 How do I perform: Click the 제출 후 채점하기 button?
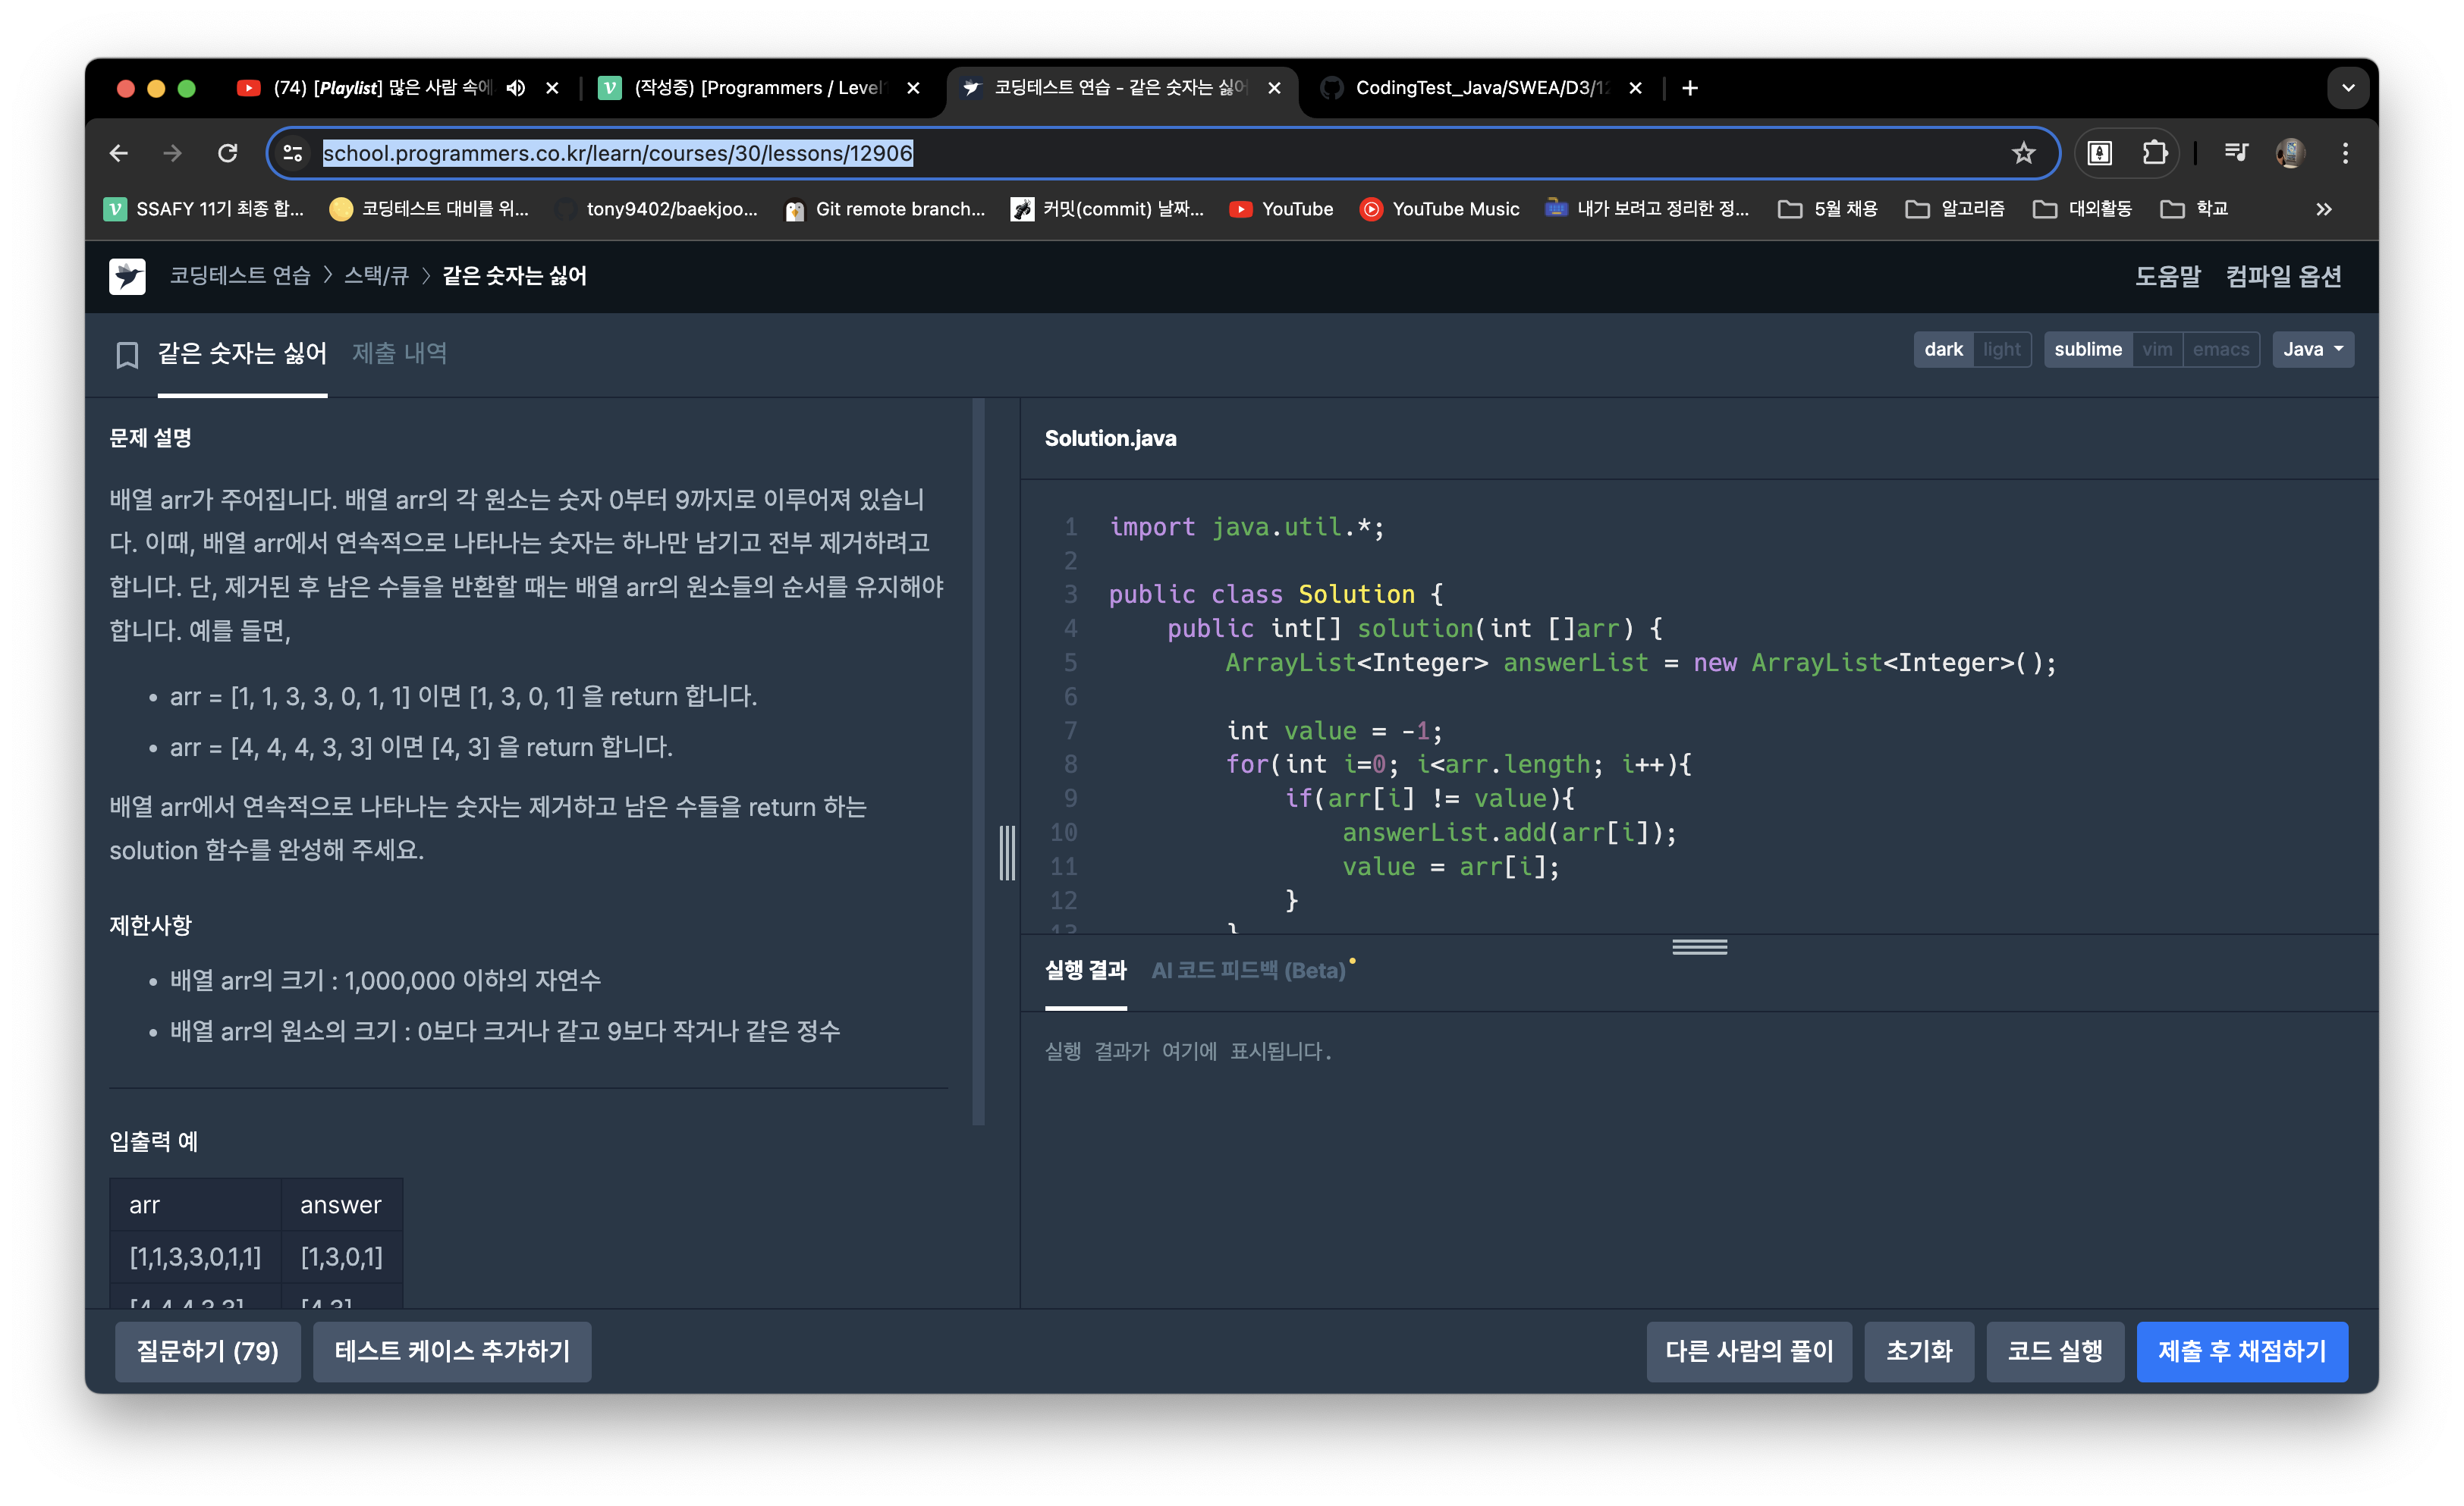2242,1351
